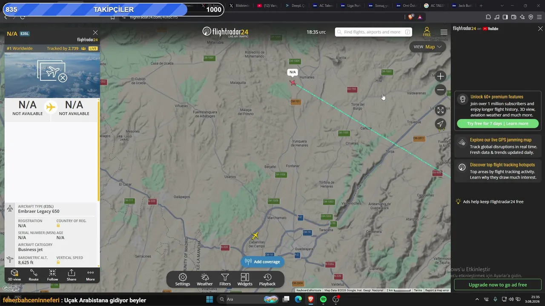Follow the selected aircraft
This screenshot has height=306, width=545.
coord(52,275)
